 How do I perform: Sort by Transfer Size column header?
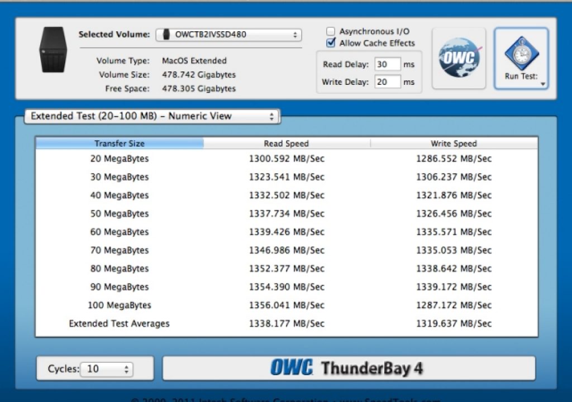[120, 143]
